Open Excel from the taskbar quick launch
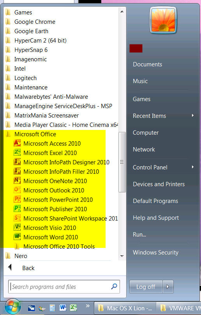The height and width of the screenshot is (315, 201). 73,308
